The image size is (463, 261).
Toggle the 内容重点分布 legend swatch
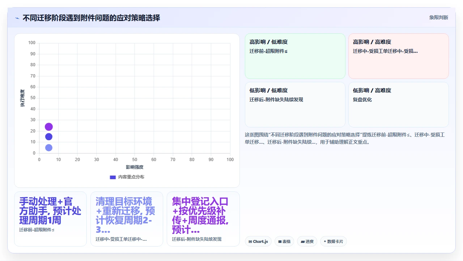pyautogui.click(x=113, y=177)
